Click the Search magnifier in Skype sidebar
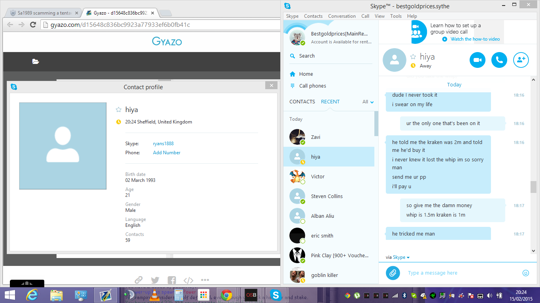The width and height of the screenshot is (540, 303). [x=293, y=56]
